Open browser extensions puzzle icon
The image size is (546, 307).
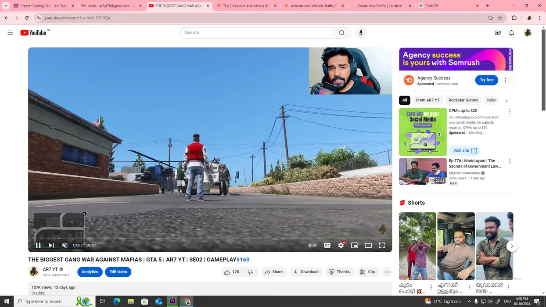click(x=514, y=18)
